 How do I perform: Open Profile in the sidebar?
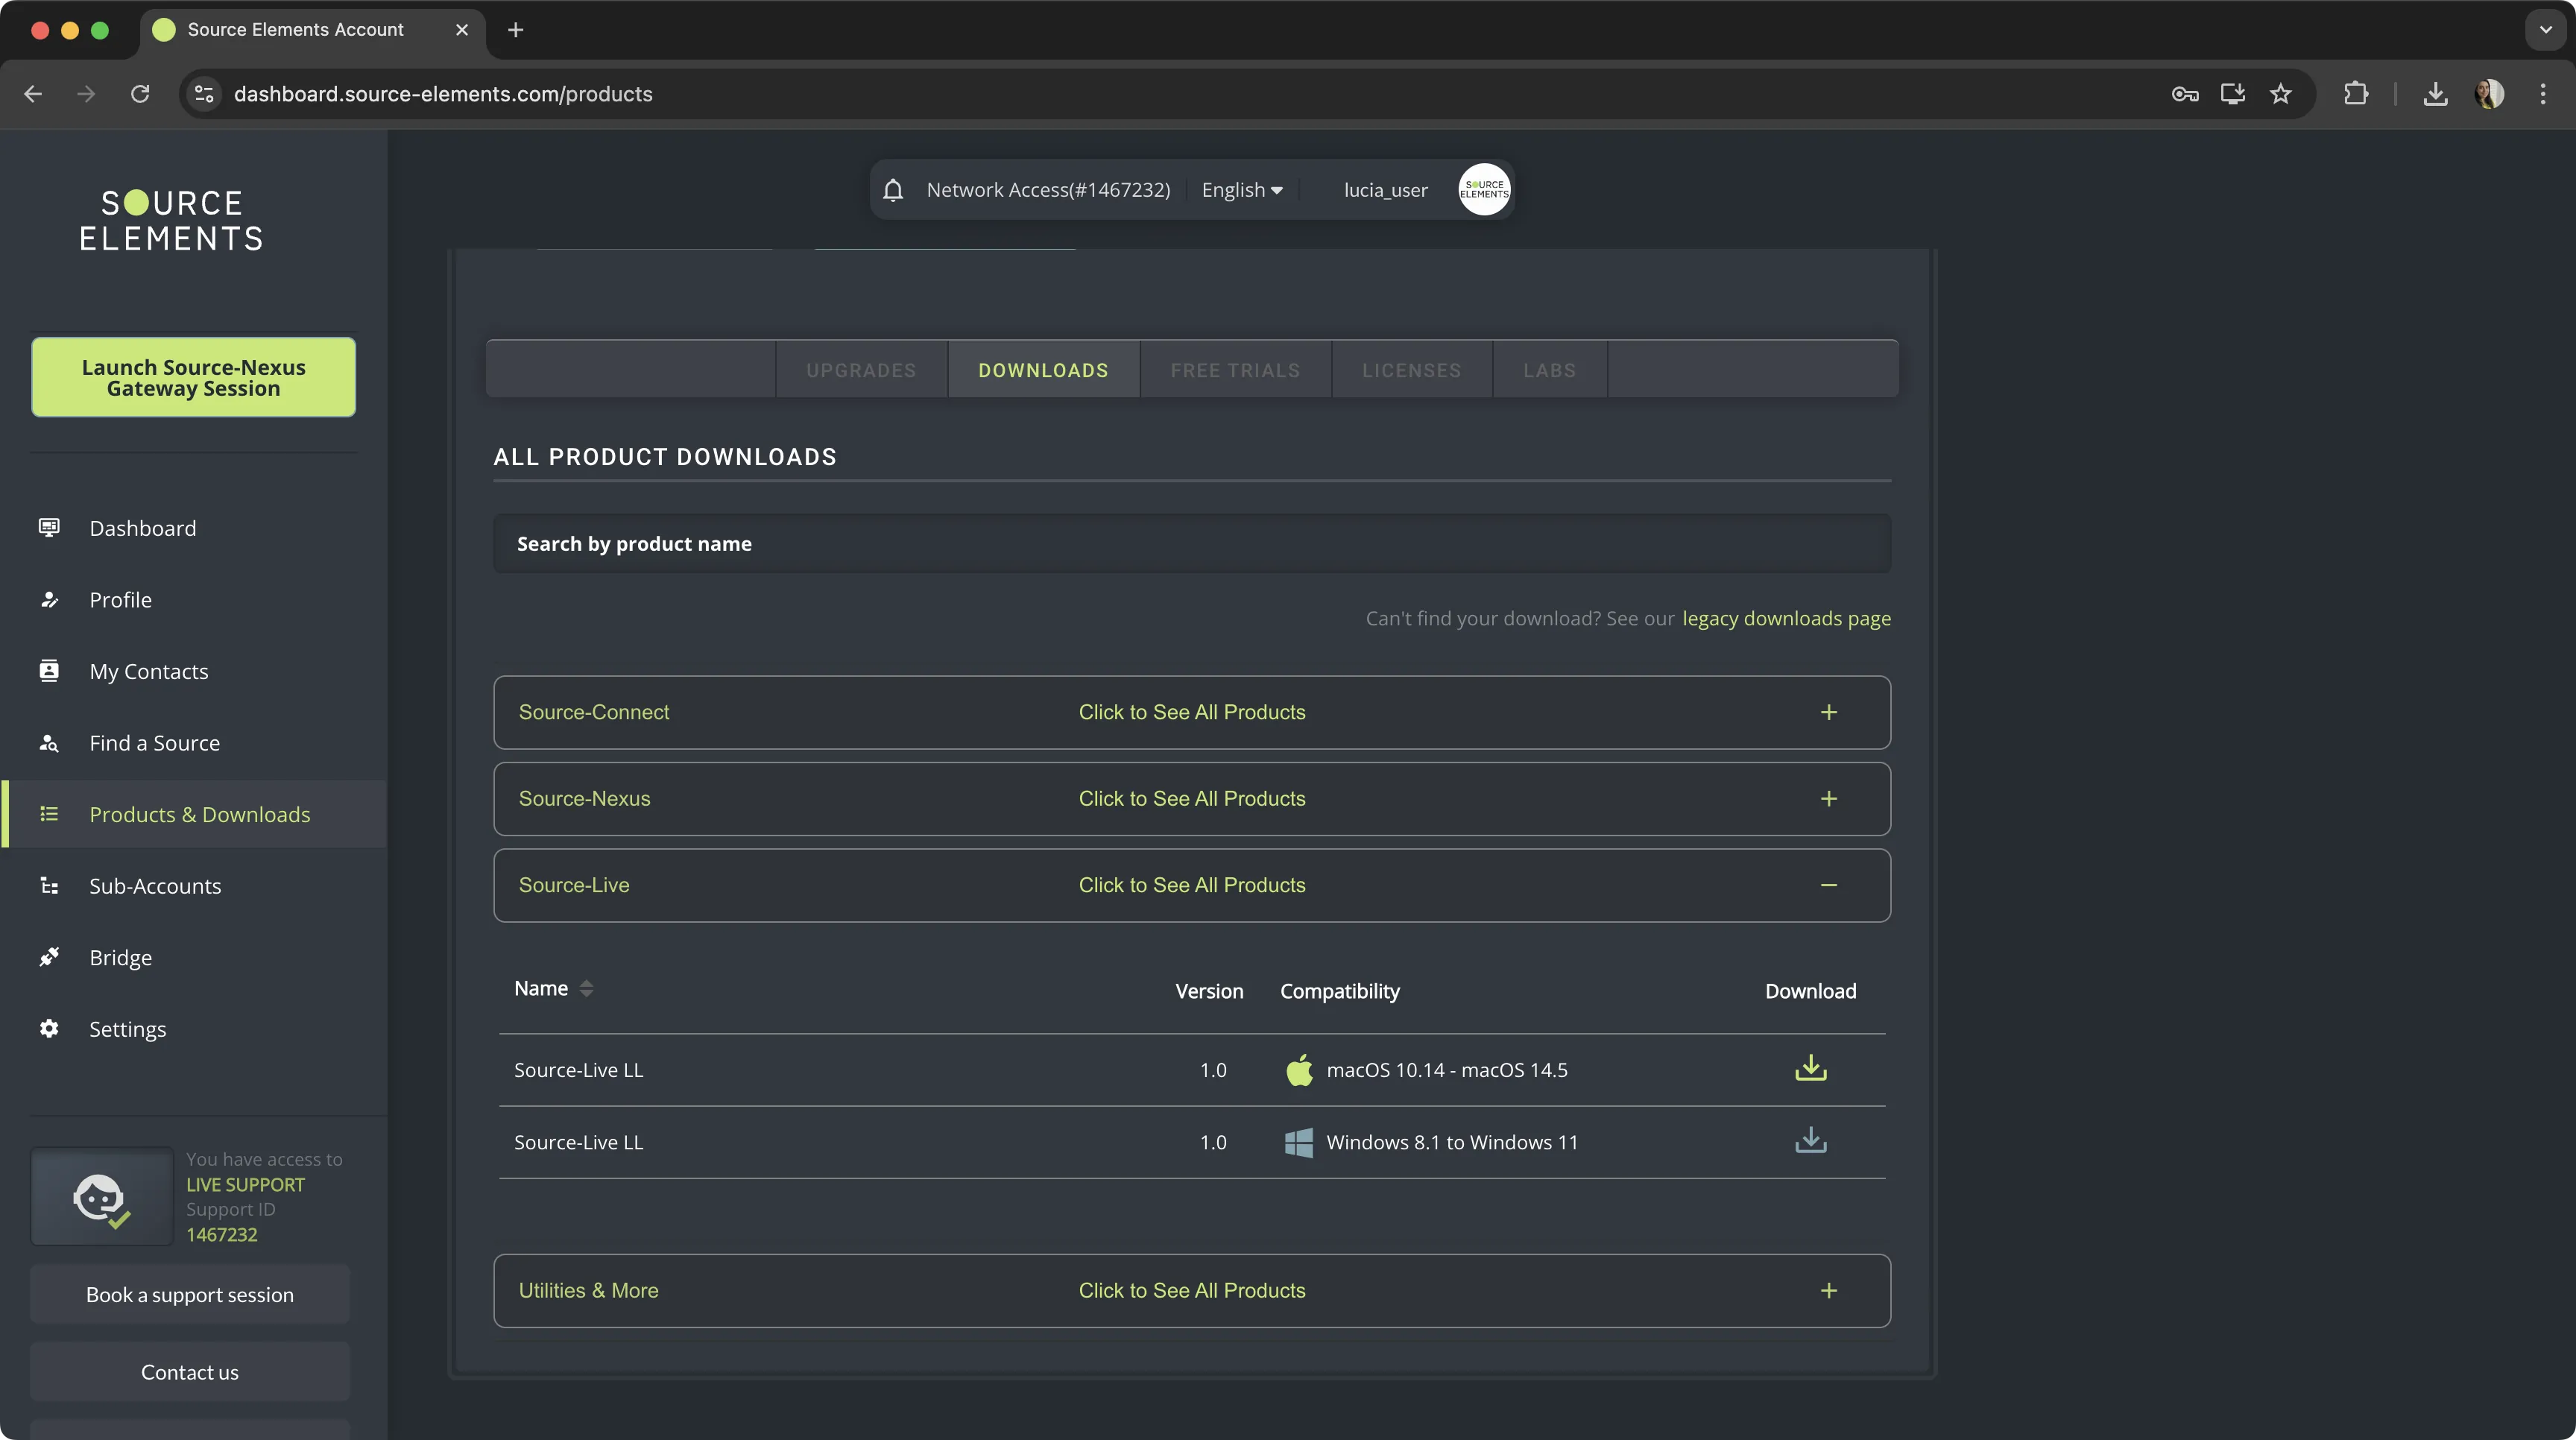(x=121, y=600)
